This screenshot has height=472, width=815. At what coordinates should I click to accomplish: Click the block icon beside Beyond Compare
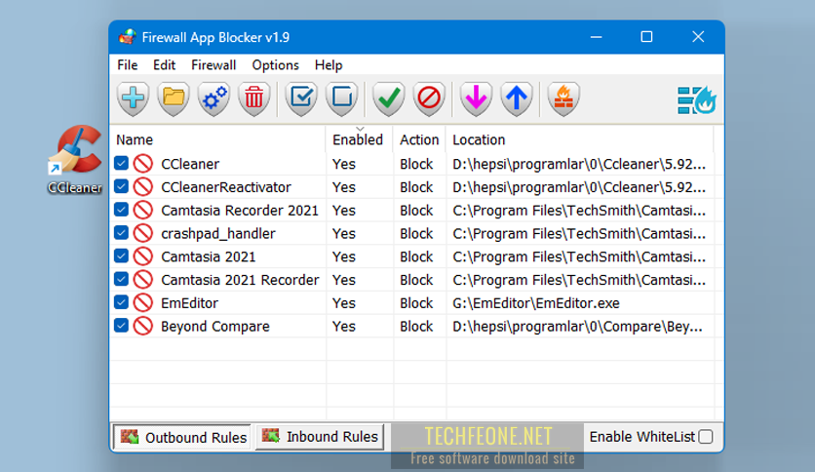[143, 326]
